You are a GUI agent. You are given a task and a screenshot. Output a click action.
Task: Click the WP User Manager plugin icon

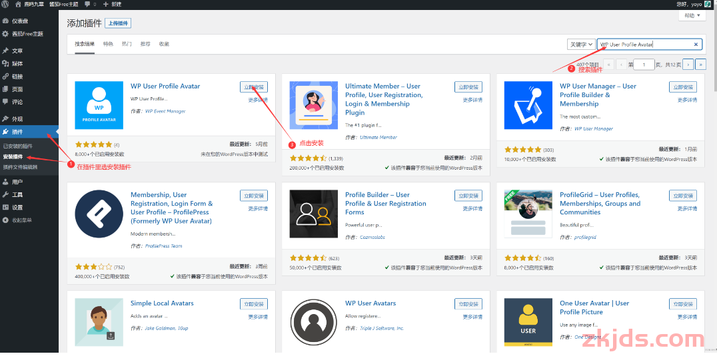point(528,106)
